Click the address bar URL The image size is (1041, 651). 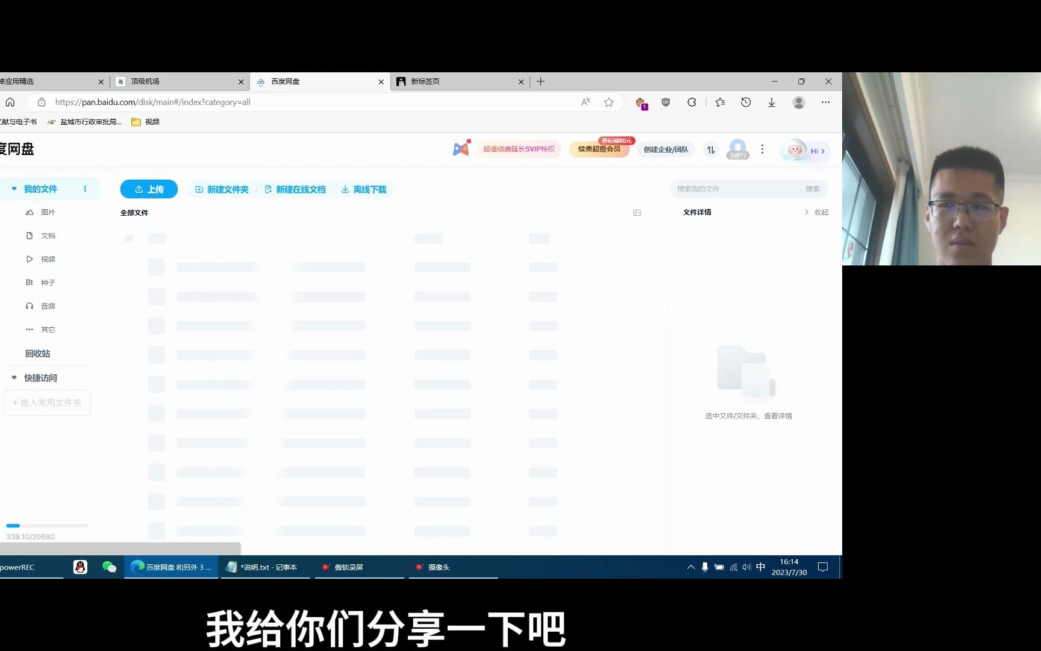point(152,102)
